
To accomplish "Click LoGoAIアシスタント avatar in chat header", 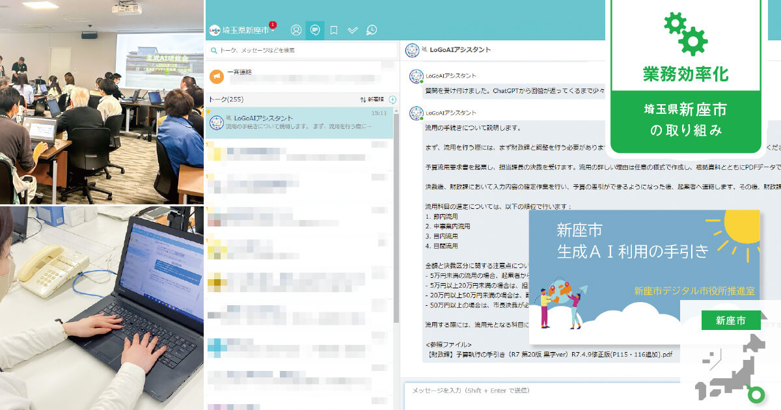I will (x=411, y=50).
